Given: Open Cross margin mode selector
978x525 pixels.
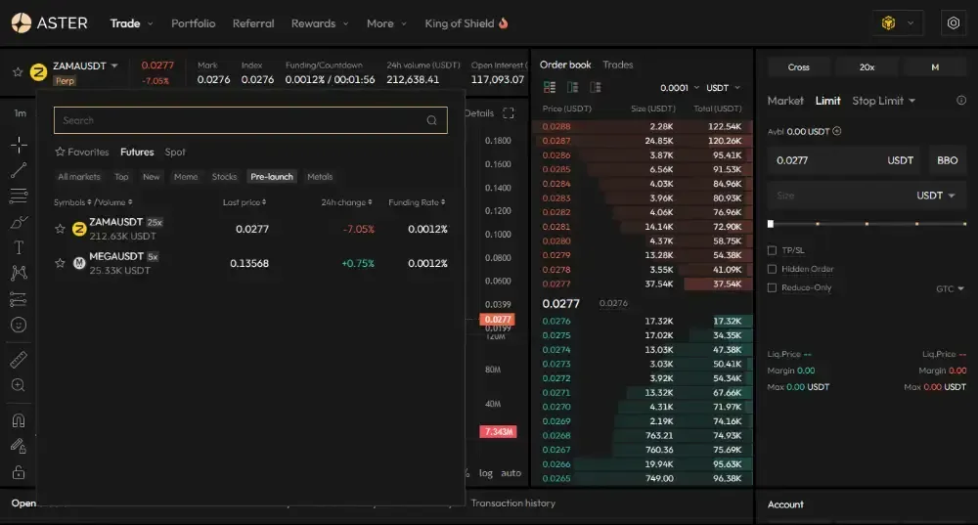Looking at the screenshot, I should (798, 66).
